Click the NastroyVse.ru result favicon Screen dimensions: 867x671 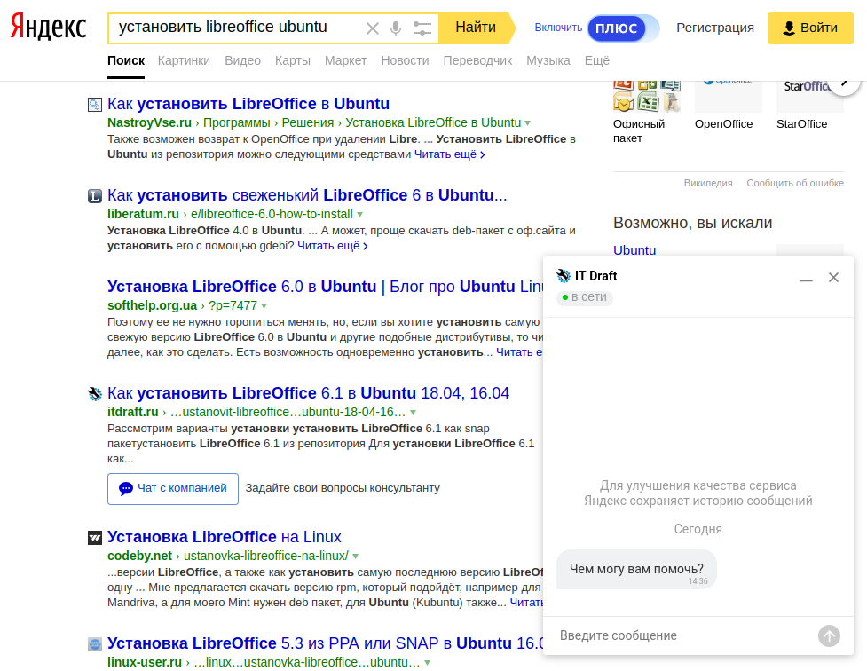pyautogui.click(x=95, y=104)
